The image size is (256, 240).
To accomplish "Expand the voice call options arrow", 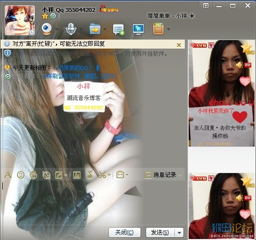I will coord(81,29).
